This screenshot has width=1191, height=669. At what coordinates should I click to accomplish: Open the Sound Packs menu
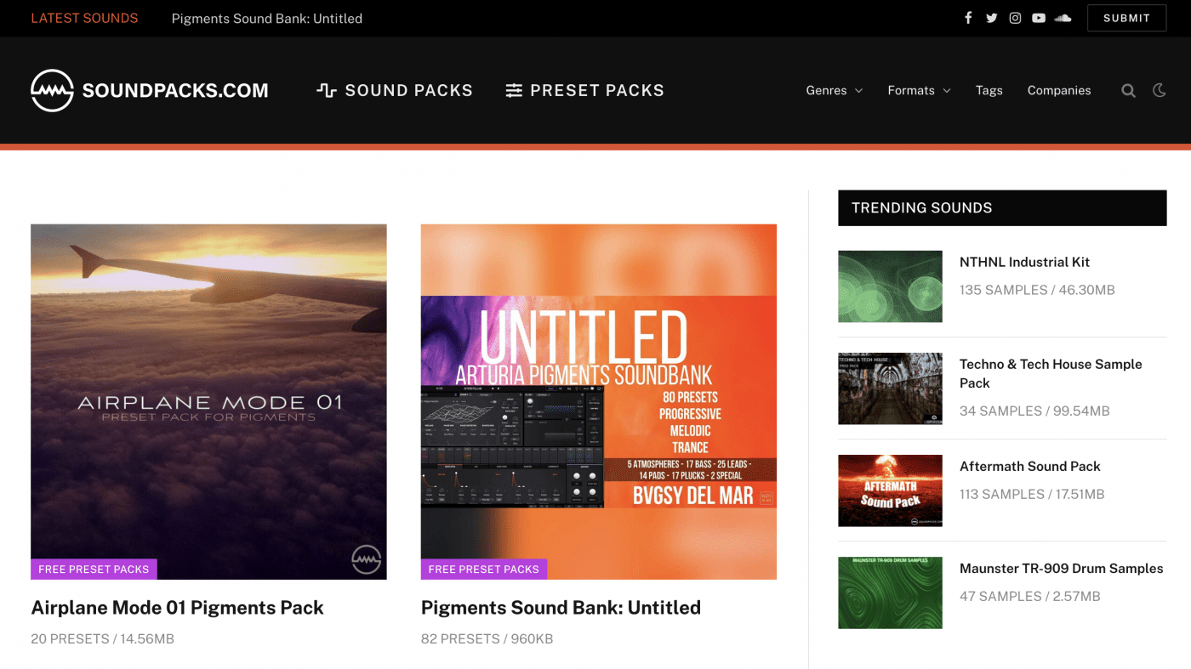point(395,90)
